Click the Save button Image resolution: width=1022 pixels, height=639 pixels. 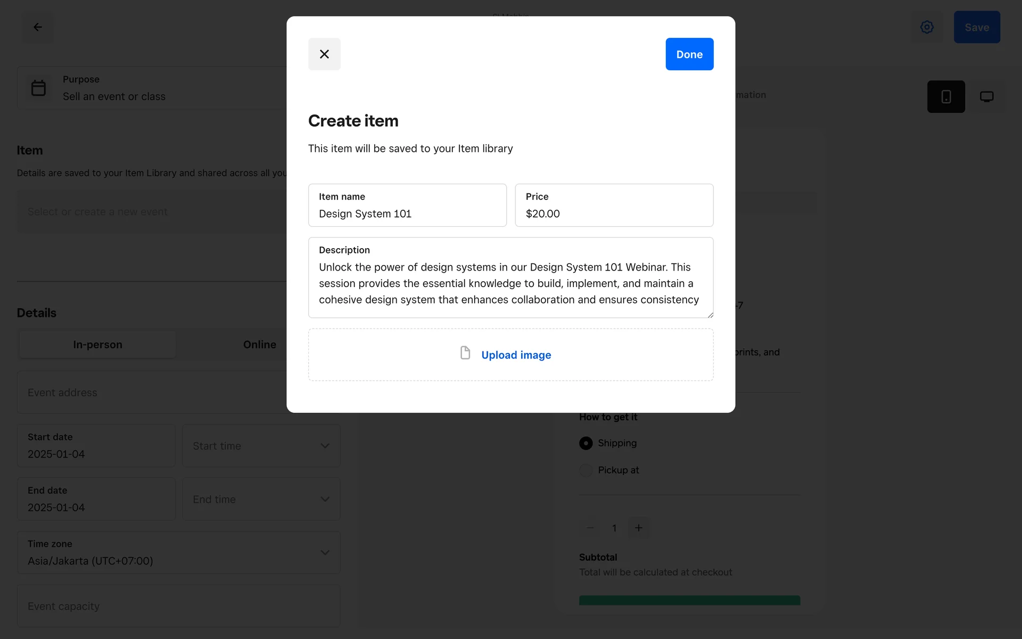pyautogui.click(x=976, y=27)
